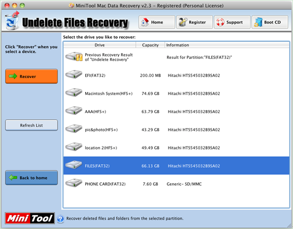Select the pic&photo(HFS+) partition name
The image size is (293, 229).
pyautogui.click(x=101, y=130)
